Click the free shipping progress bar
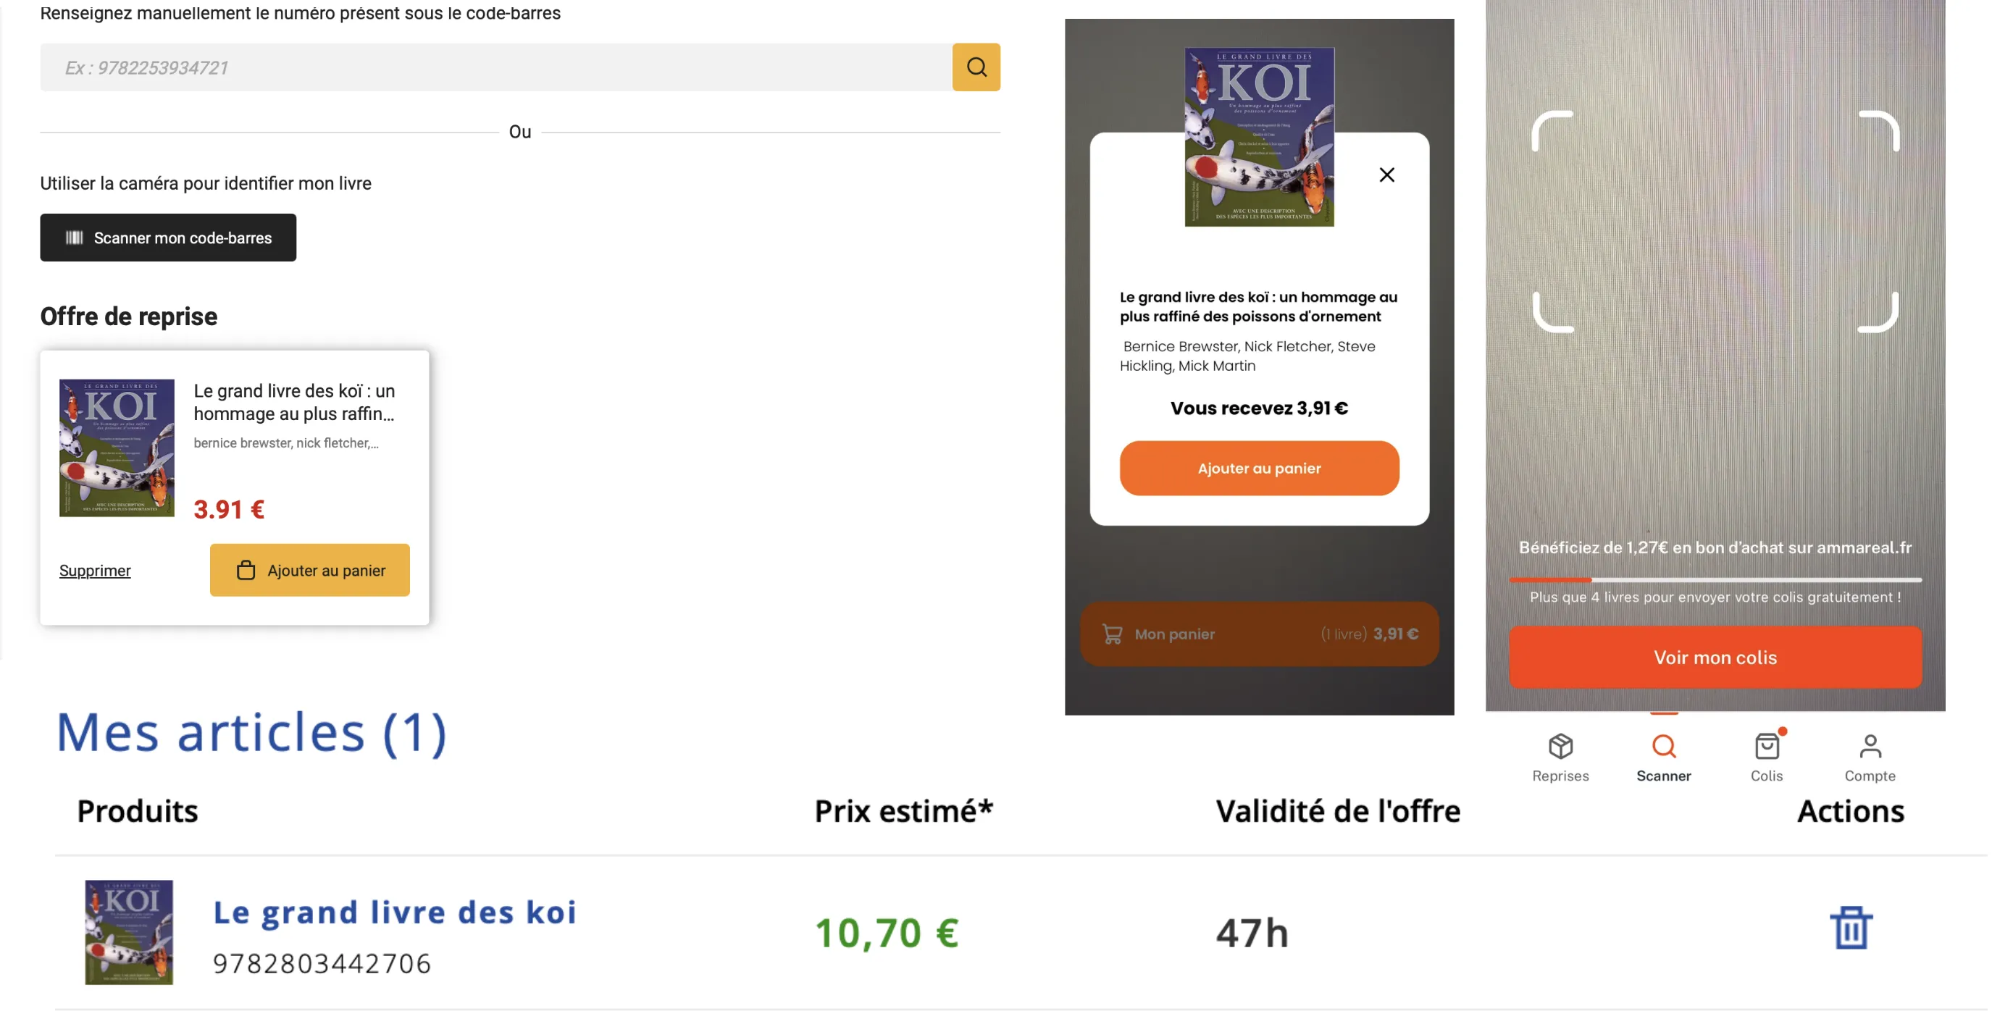This screenshot has height=1024, width=1992. 1715,578
